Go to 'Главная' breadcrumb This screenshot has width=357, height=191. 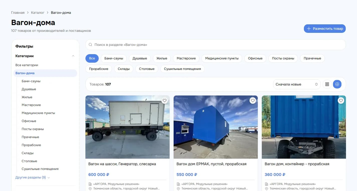coord(18,13)
